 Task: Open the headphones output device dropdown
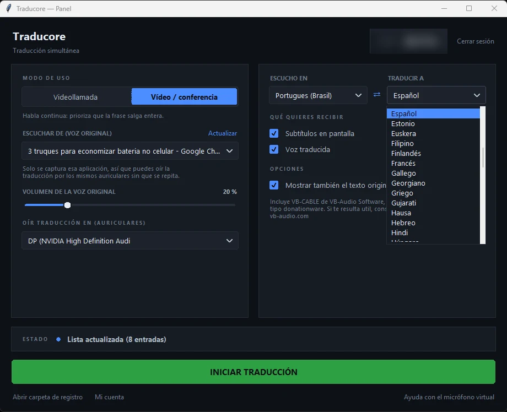pos(130,241)
